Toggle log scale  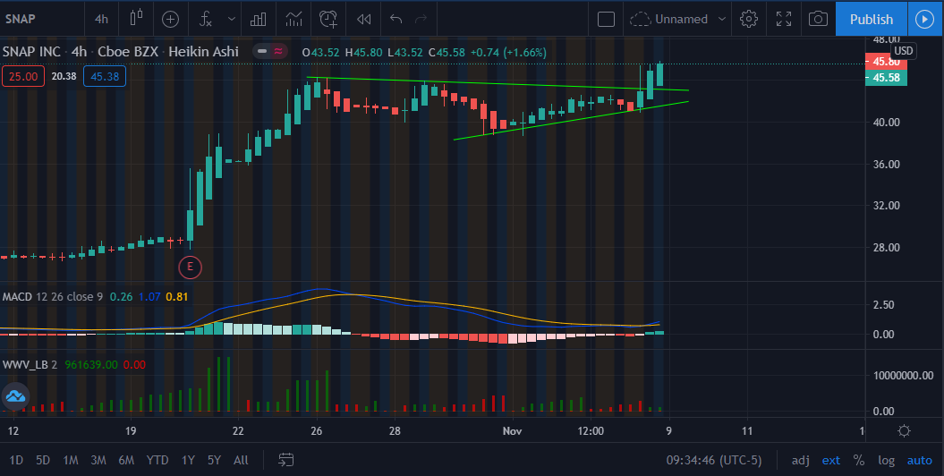click(x=886, y=461)
